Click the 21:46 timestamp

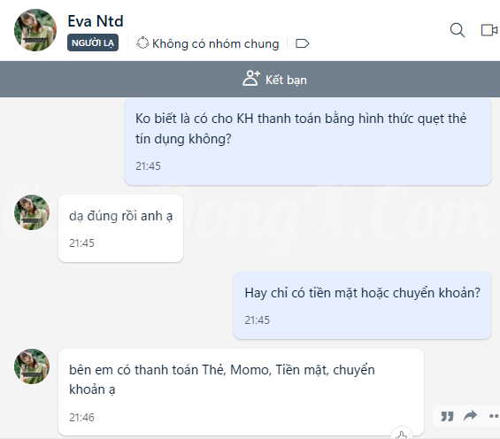coord(81,418)
